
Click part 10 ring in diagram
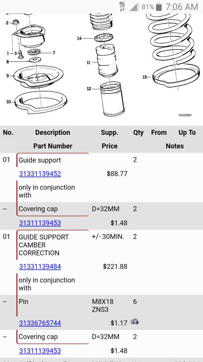coord(41,102)
